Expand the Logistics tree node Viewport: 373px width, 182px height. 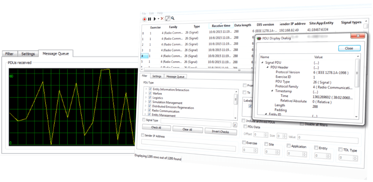coord(146,97)
